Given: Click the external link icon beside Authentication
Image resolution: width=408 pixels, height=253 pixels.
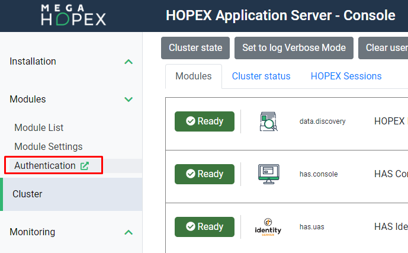Looking at the screenshot, I should click(85, 166).
